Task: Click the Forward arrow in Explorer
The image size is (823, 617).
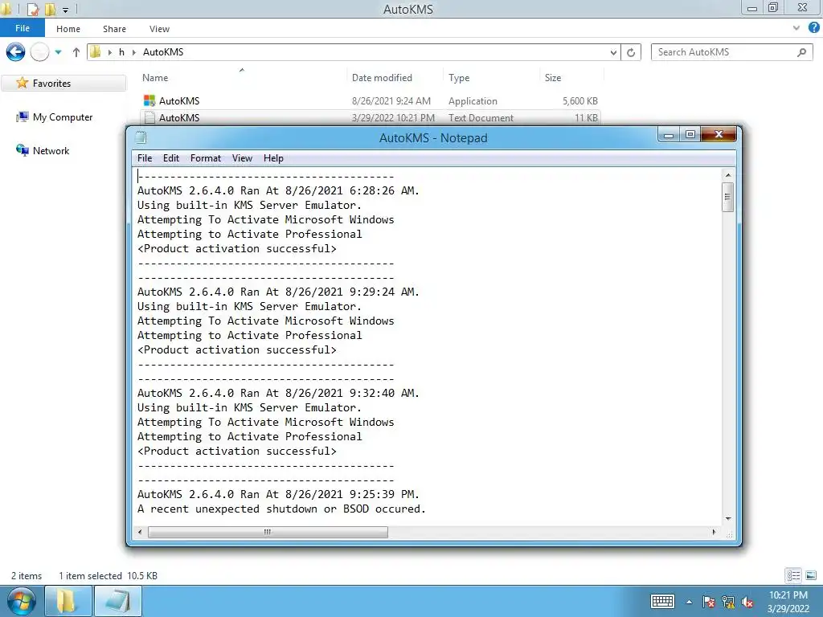Action: [39, 52]
